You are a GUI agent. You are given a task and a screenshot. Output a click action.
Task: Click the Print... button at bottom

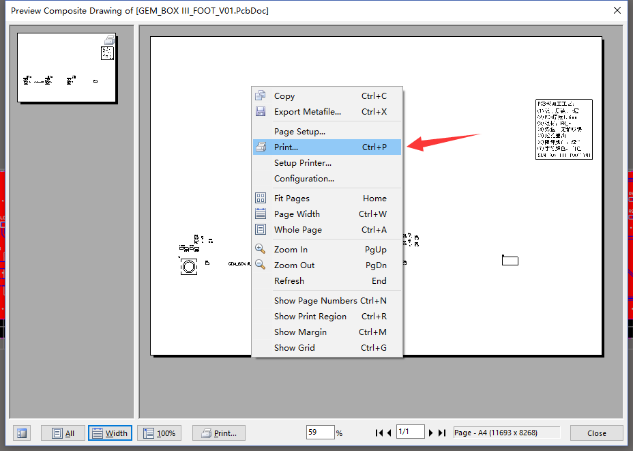click(219, 433)
